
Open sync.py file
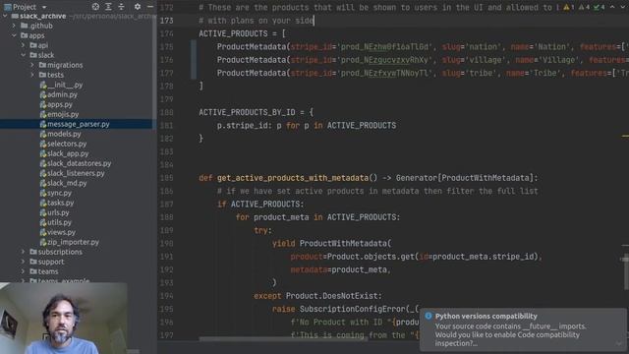(59, 193)
